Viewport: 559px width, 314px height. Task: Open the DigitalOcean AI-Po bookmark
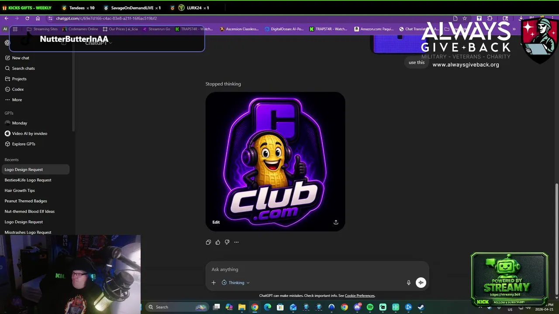tap(284, 29)
